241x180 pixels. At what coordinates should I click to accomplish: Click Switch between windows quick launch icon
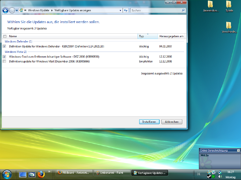[32, 175]
